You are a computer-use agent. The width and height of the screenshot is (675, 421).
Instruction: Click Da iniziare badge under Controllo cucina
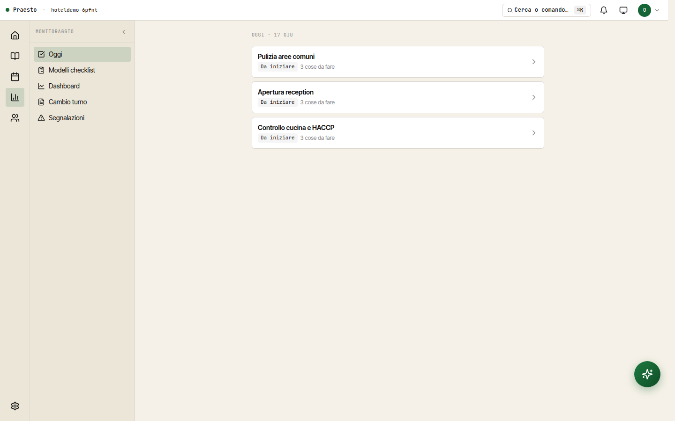(x=277, y=138)
